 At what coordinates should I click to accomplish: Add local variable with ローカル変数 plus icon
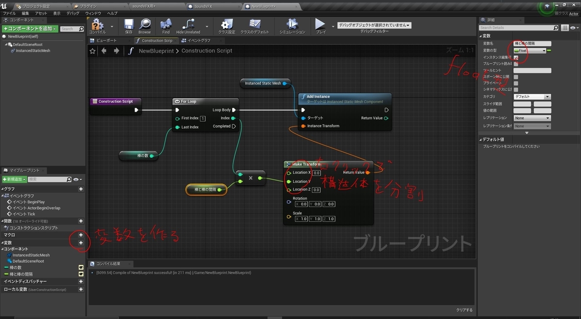pos(81,289)
